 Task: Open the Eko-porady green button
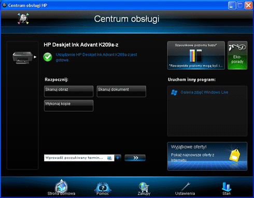(x=237, y=55)
